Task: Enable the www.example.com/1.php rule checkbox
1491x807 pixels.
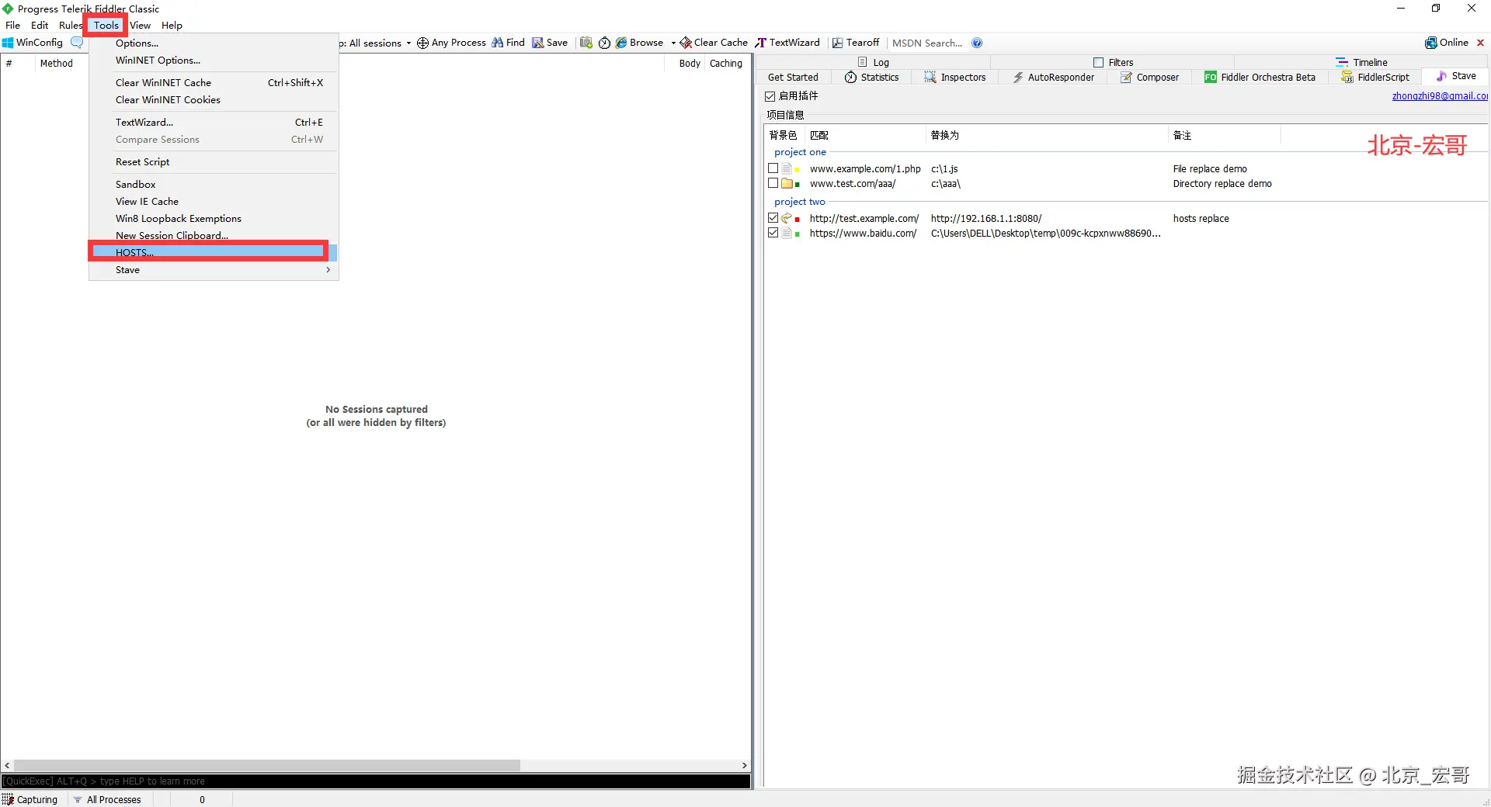Action: click(x=773, y=168)
